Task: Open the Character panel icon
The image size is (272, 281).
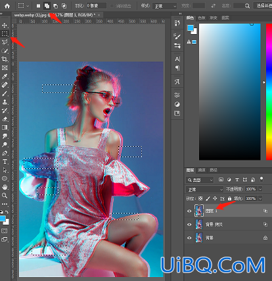Action: [177, 59]
